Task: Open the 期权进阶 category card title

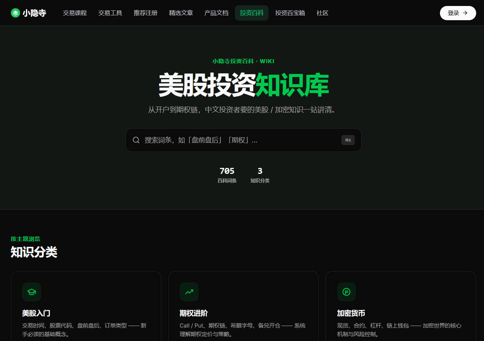Action: pyautogui.click(x=194, y=313)
